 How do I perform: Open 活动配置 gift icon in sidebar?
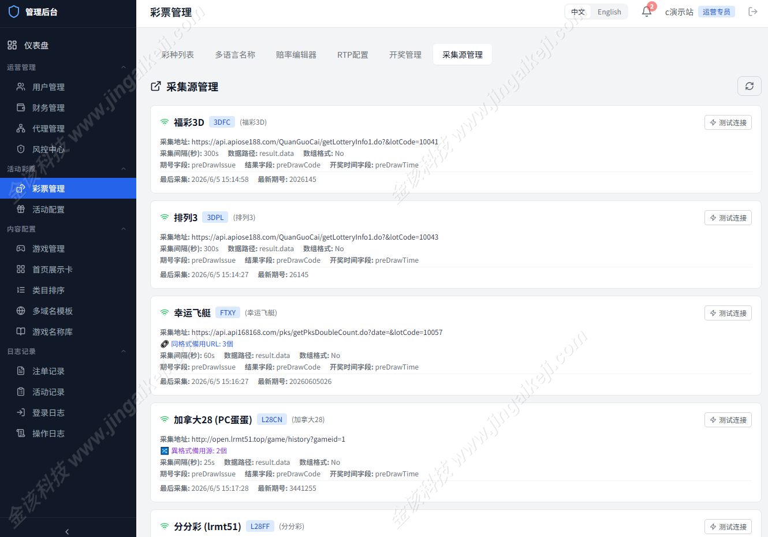pyautogui.click(x=21, y=209)
